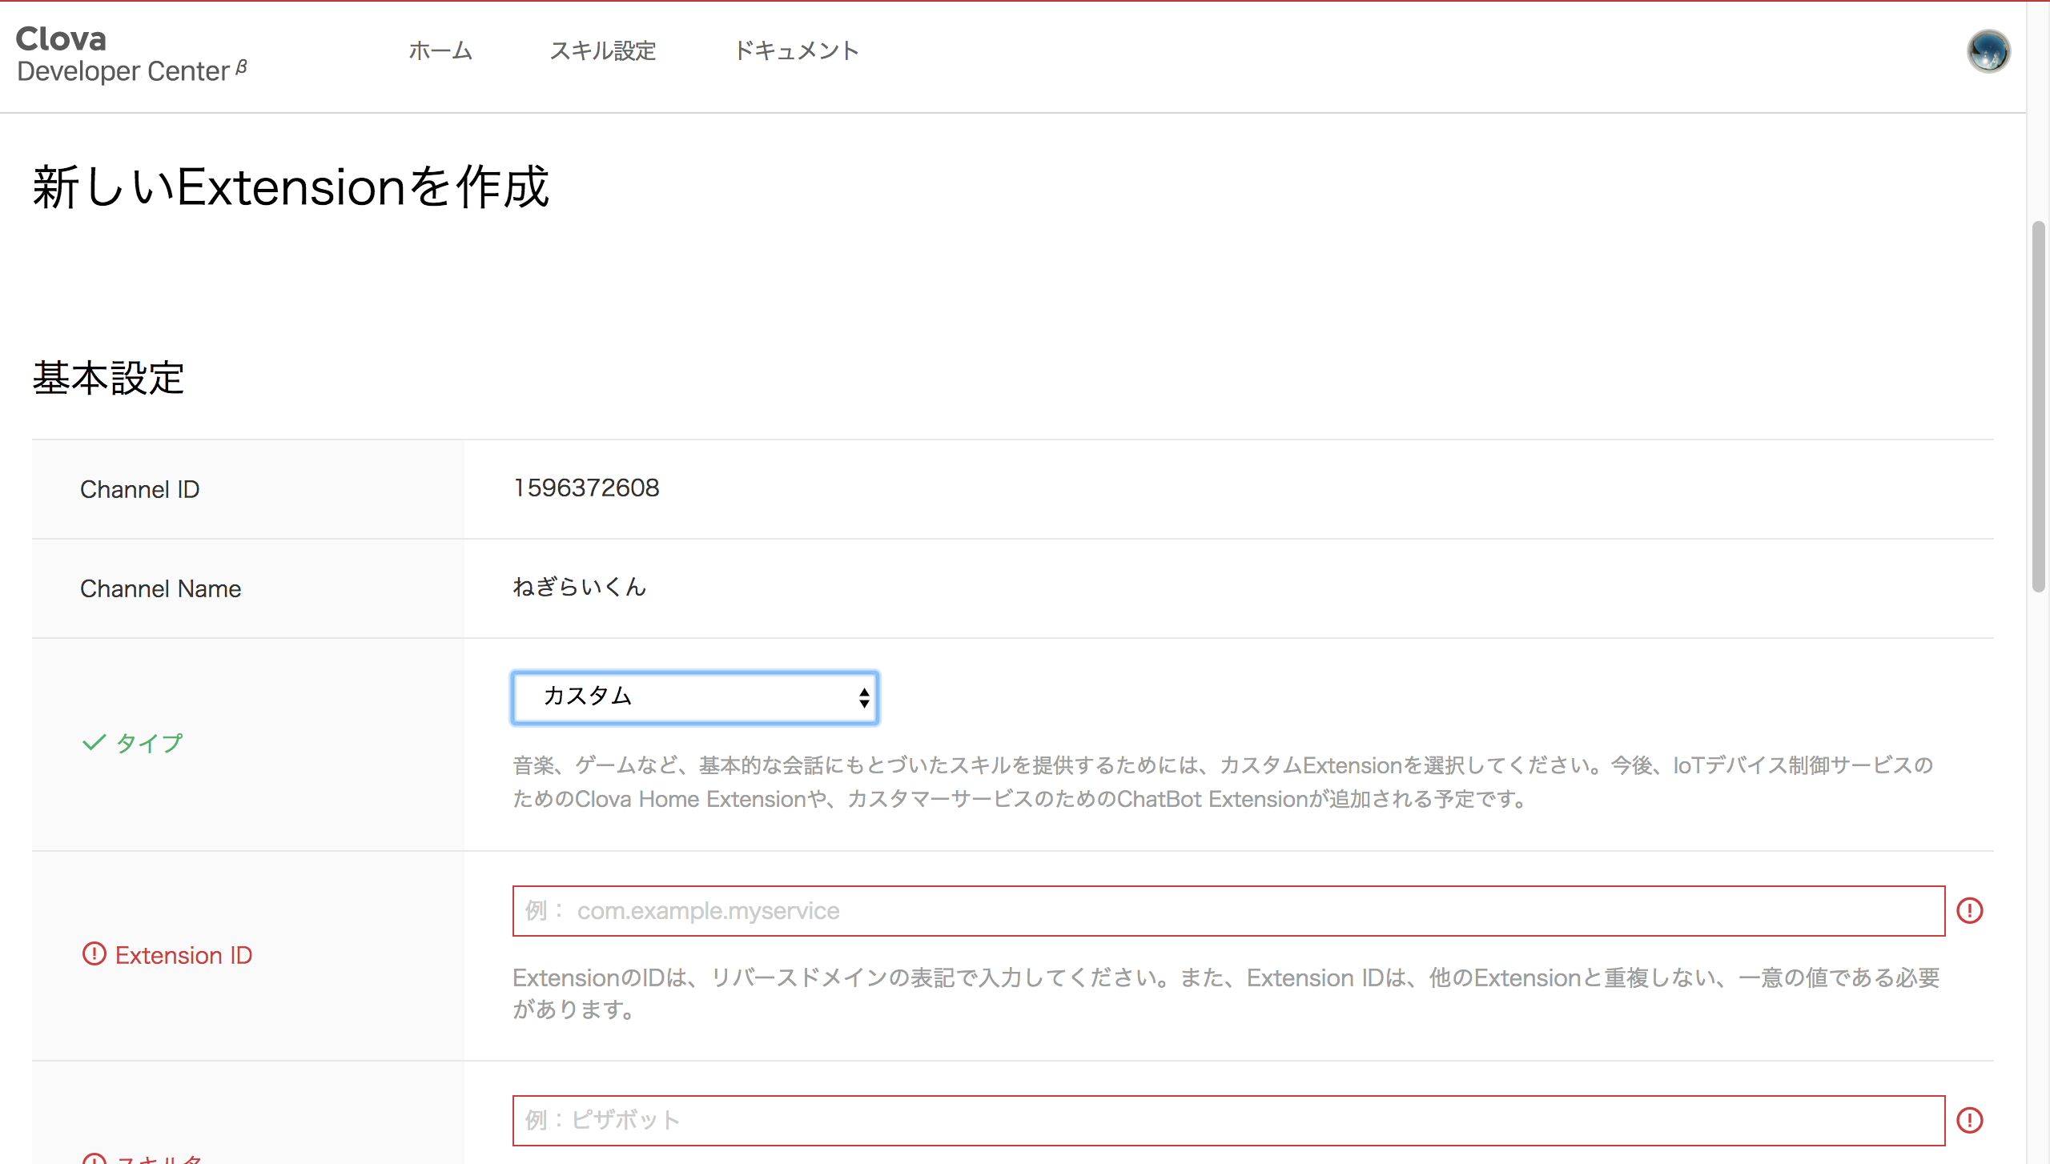Focus the Extension ID input field
This screenshot has height=1164, width=2050.
click(1228, 911)
